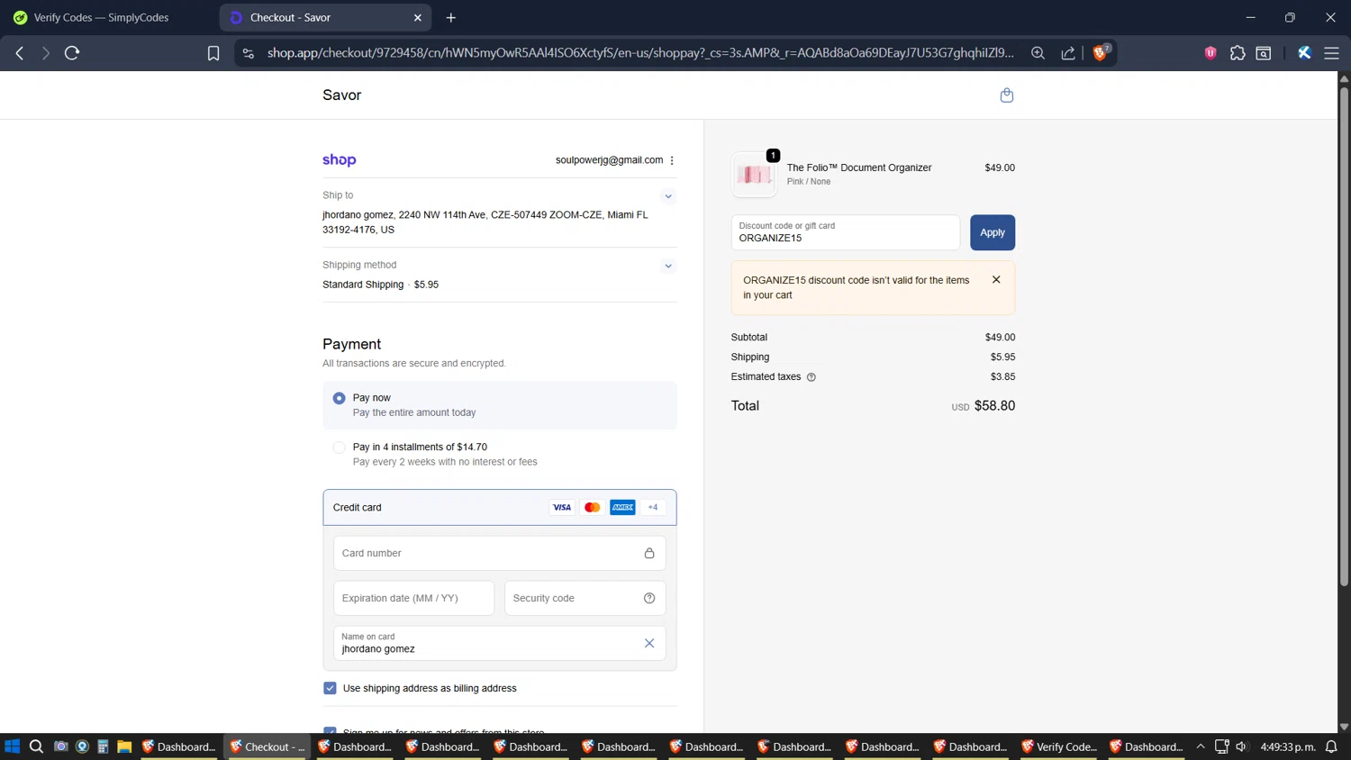Open the notifications bell in taskbar

pyautogui.click(x=1331, y=746)
